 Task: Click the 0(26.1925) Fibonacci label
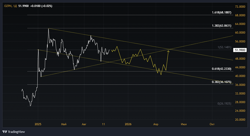[224, 104]
